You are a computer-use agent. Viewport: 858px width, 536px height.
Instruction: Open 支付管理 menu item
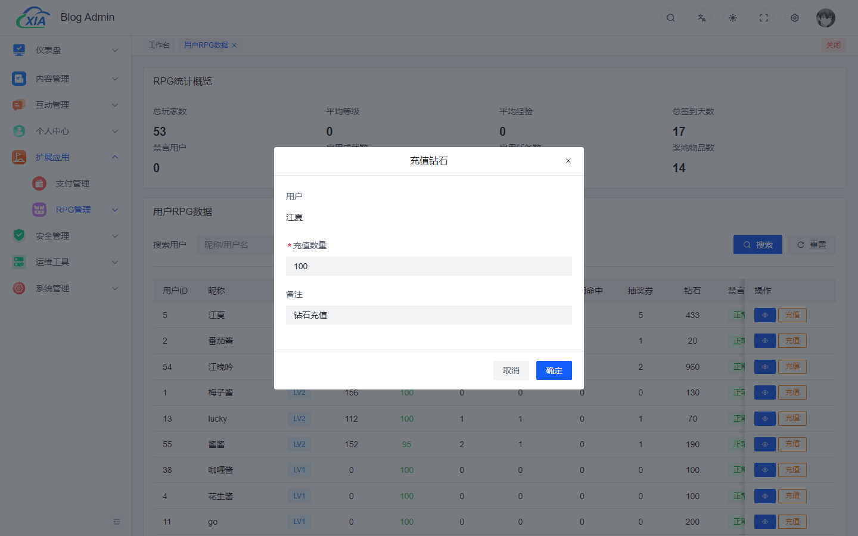(x=72, y=183)
